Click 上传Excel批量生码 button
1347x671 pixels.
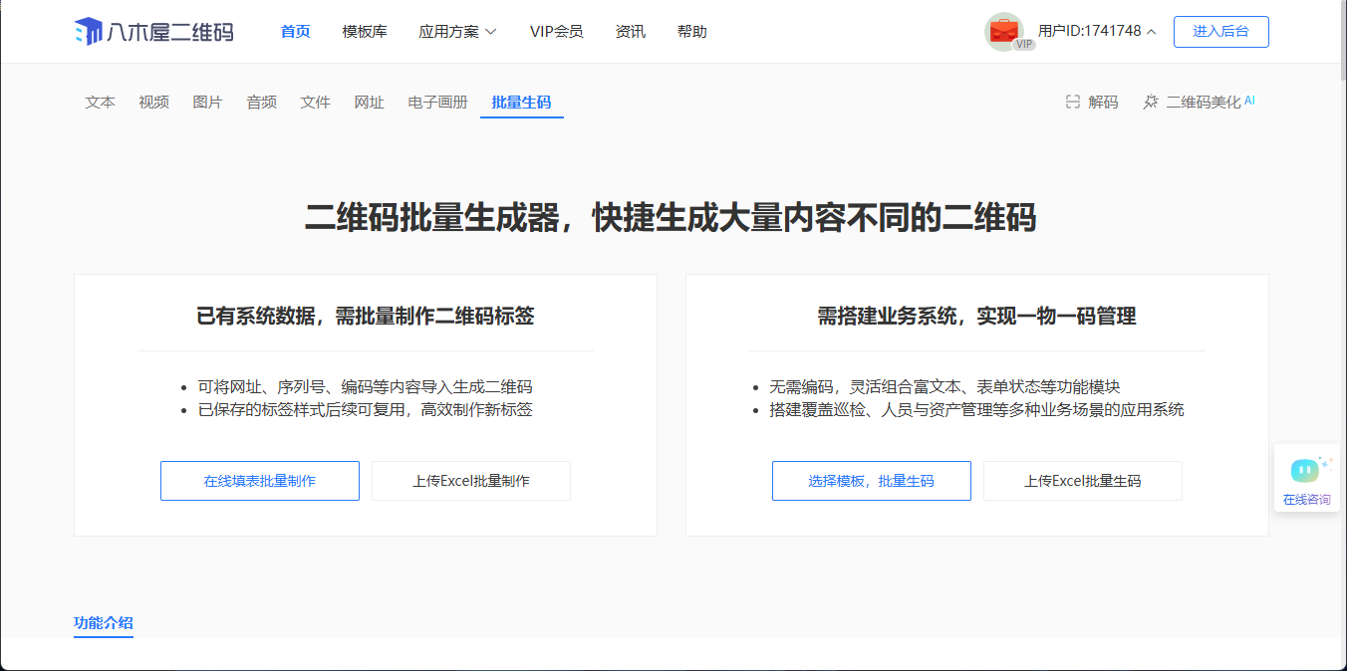click(1082, 481)
